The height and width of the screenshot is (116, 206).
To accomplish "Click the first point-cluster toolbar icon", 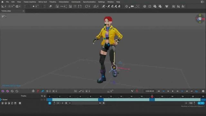I will (173, 6).
